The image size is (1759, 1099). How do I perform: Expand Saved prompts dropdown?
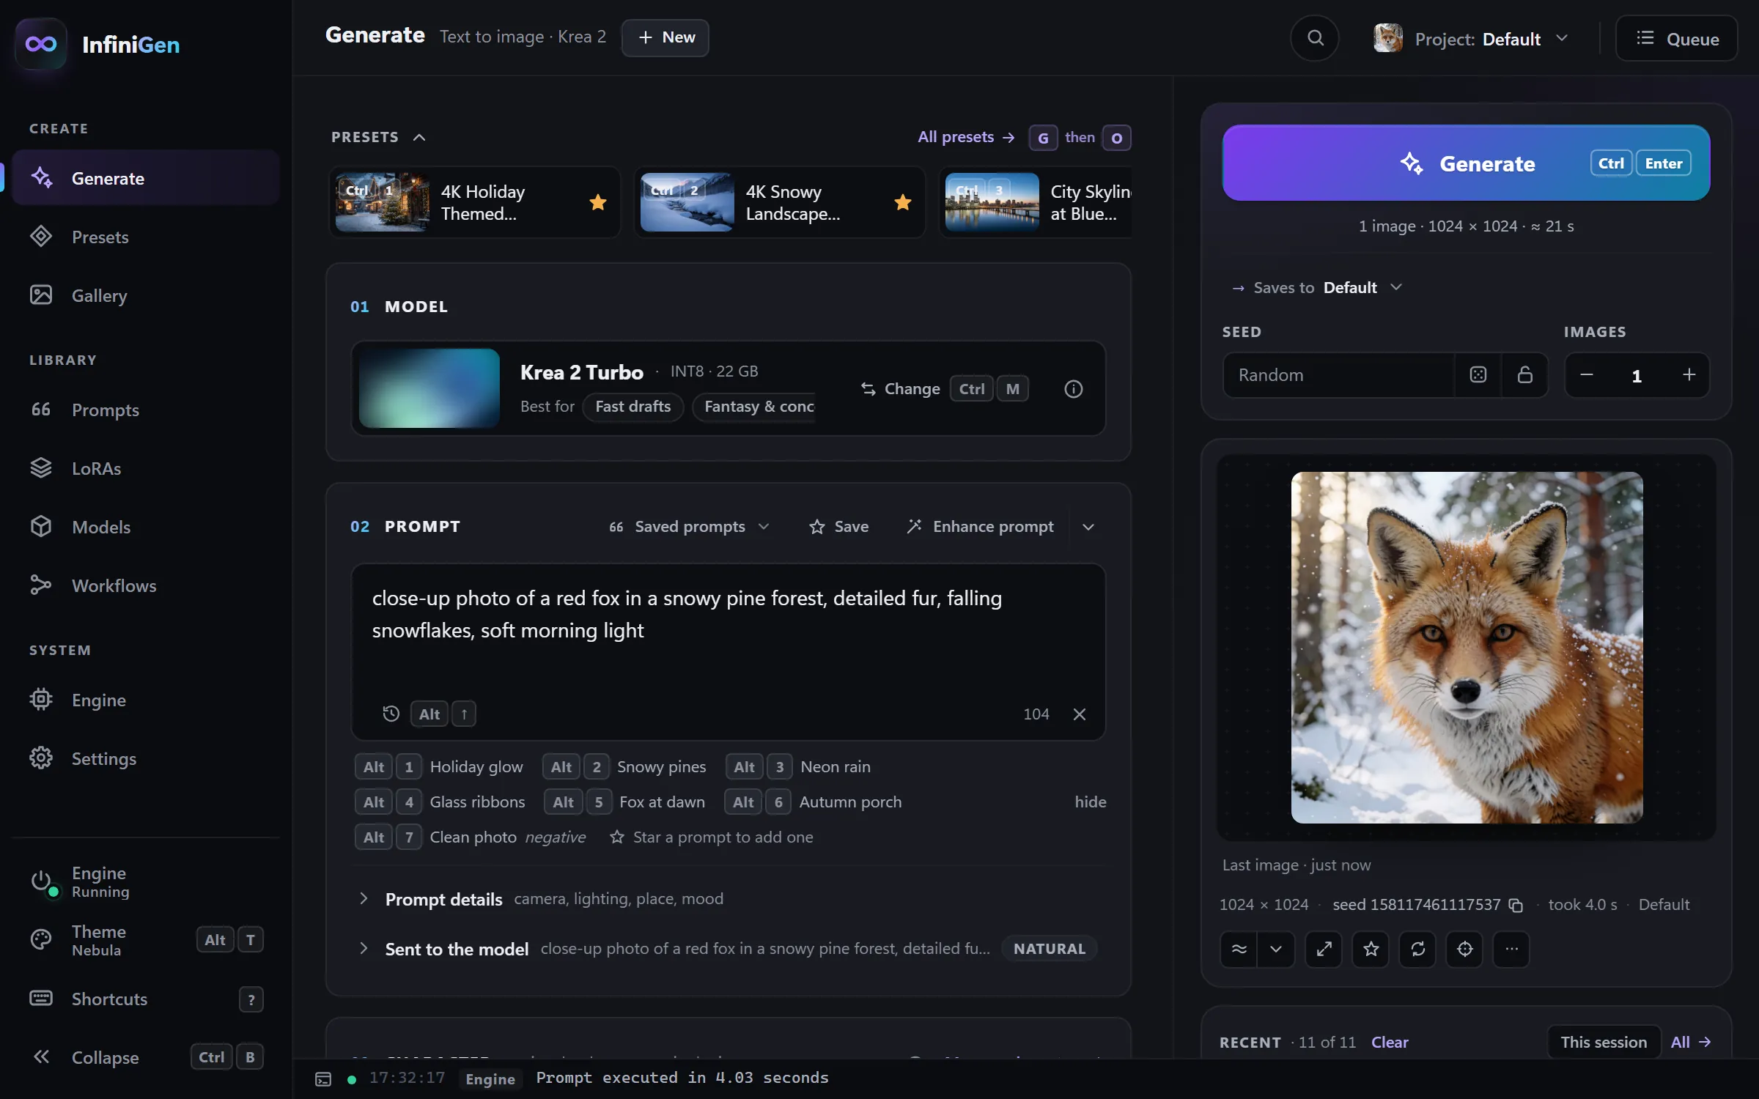tap(689, 527)
